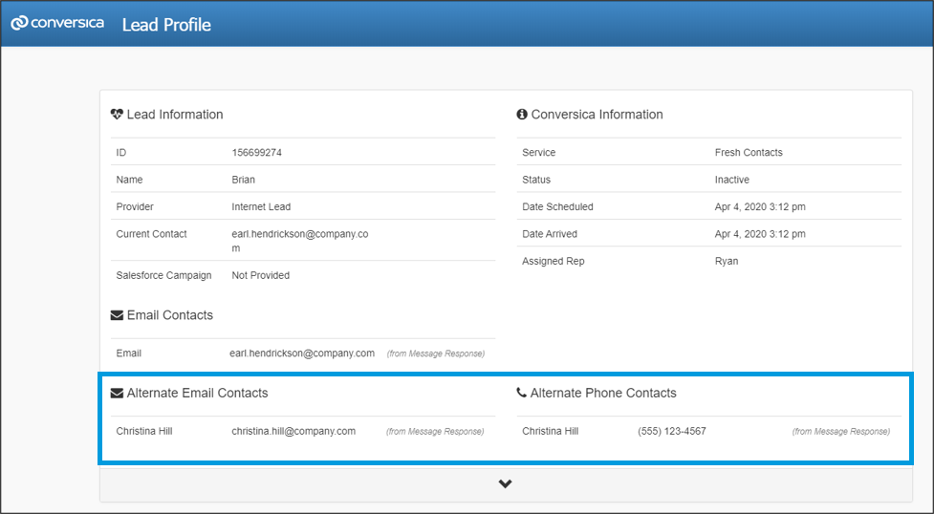Select the Assigned Rep value Ryan
934x514 pixels.
pyautogui.click(x=727, y=261)
